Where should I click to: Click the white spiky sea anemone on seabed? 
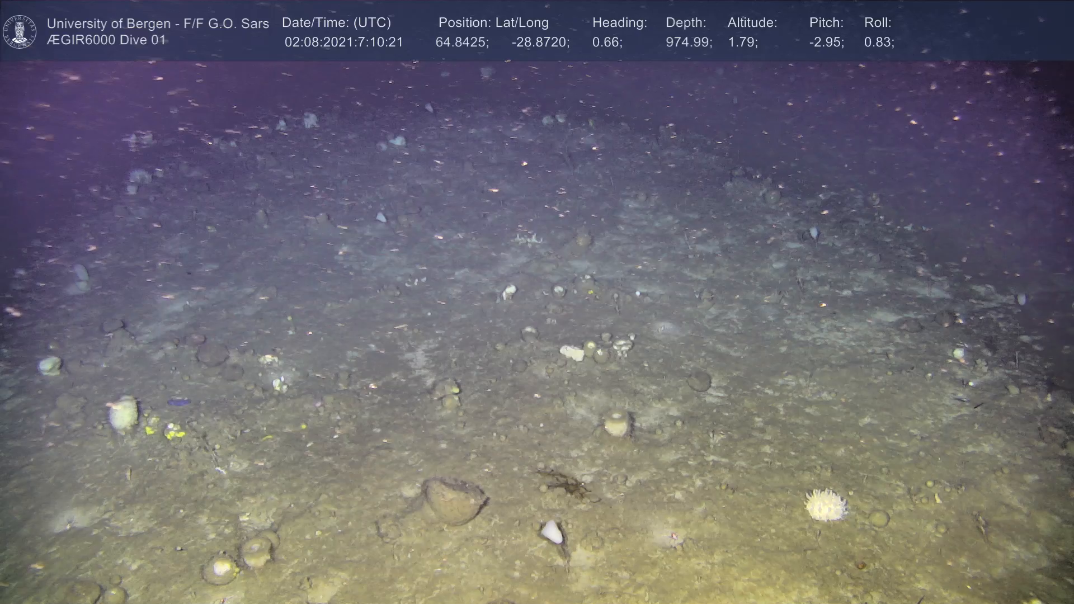coord(825,504)
